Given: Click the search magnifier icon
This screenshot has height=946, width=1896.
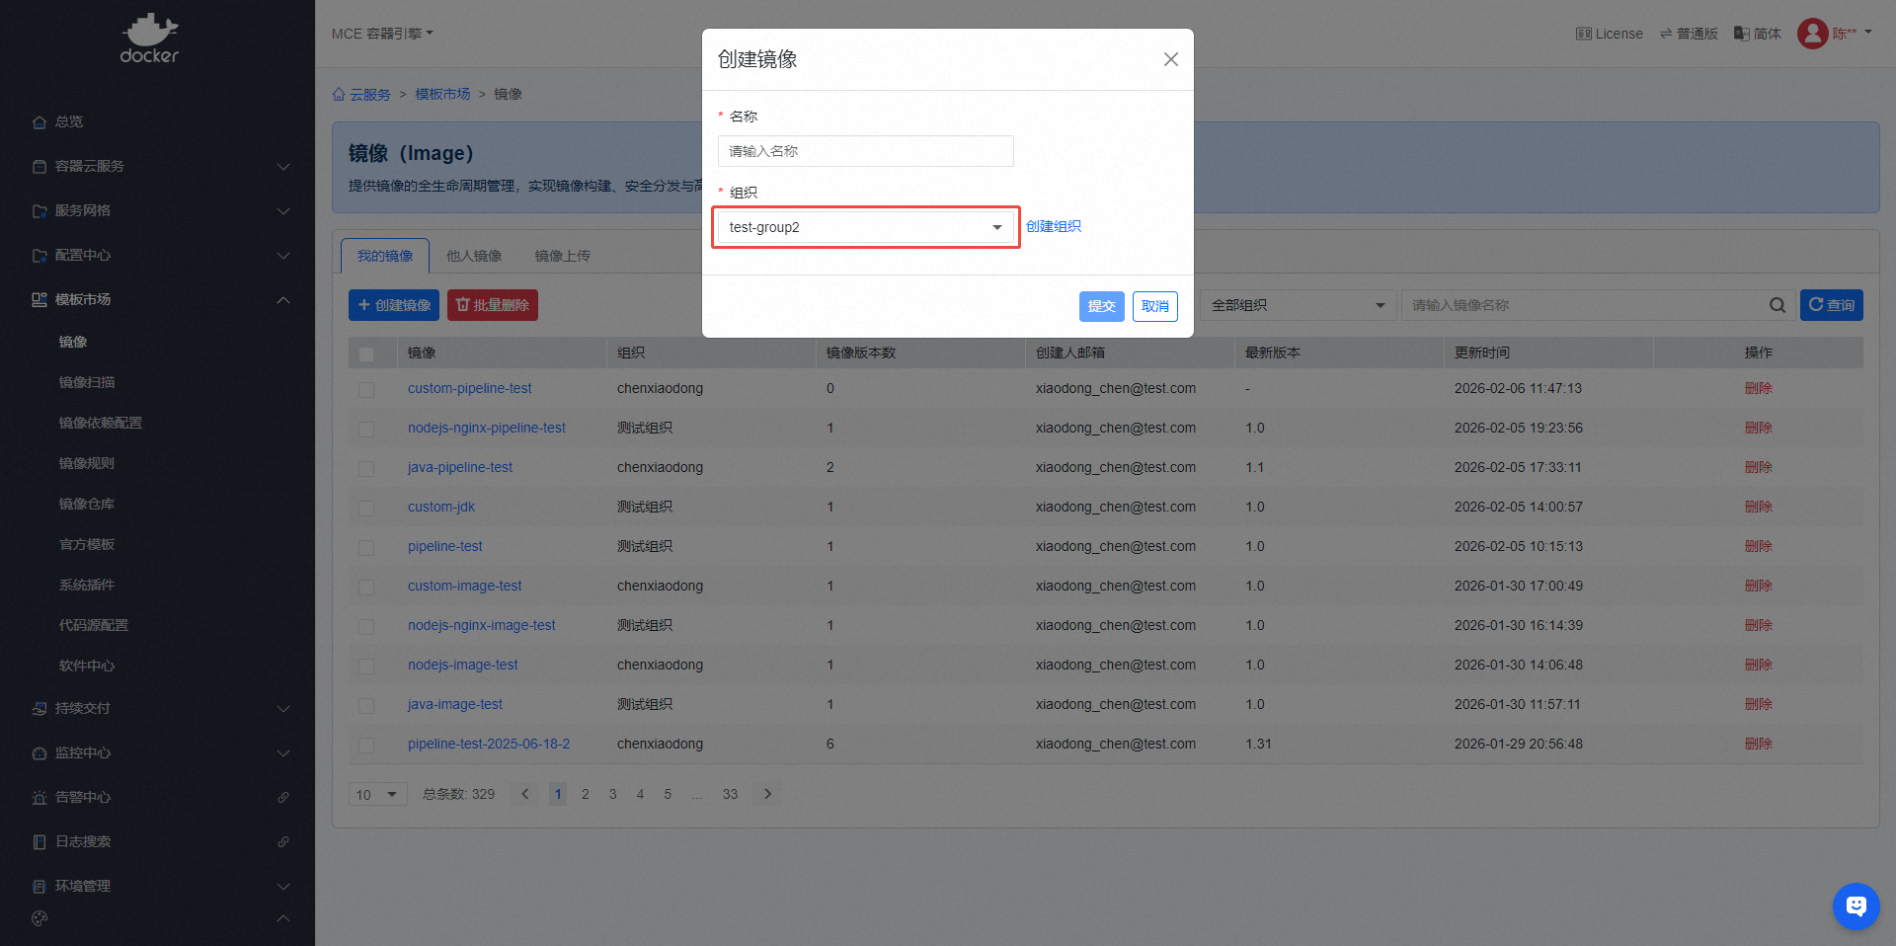Looking at the screenshot, I should (1777, 305).
